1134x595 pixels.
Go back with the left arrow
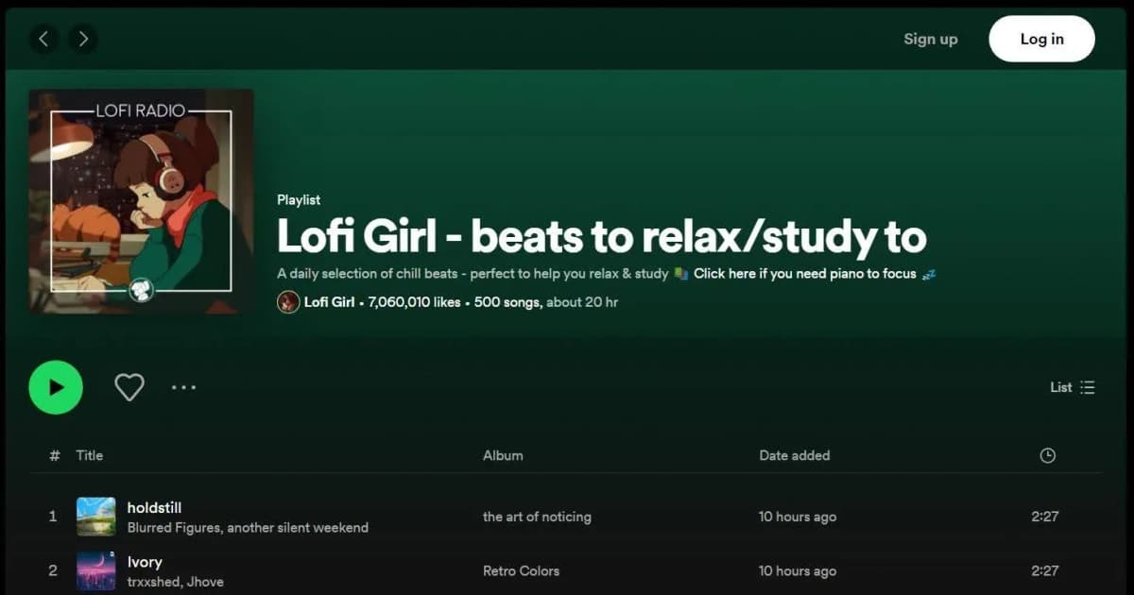[x=43, y=39]
